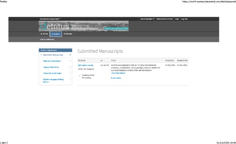Viewport: 236px width, 144px height.
Task: Click the Contact Journal envelope icon
Action: (x=79, y=65)
